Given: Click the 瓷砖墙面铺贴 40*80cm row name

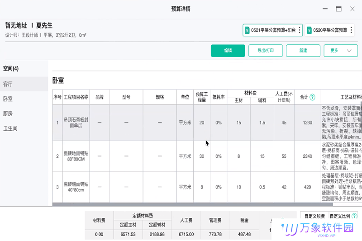Looking at the screenshot, I should (x=76, y=187).
